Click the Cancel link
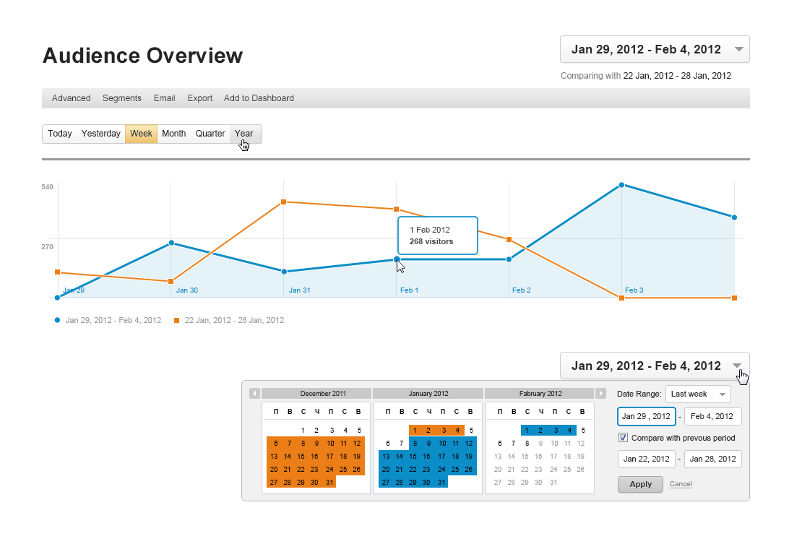This screenshot has height=557, width=789. tap(681, 484)
